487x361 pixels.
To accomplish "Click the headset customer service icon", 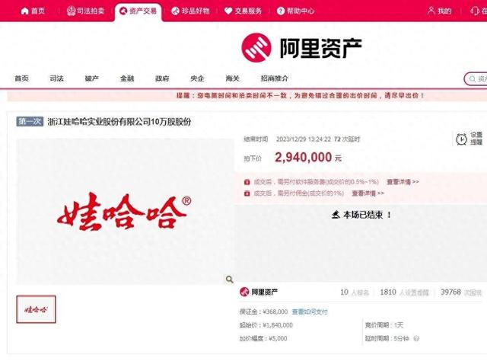I will tap(474, 11).
